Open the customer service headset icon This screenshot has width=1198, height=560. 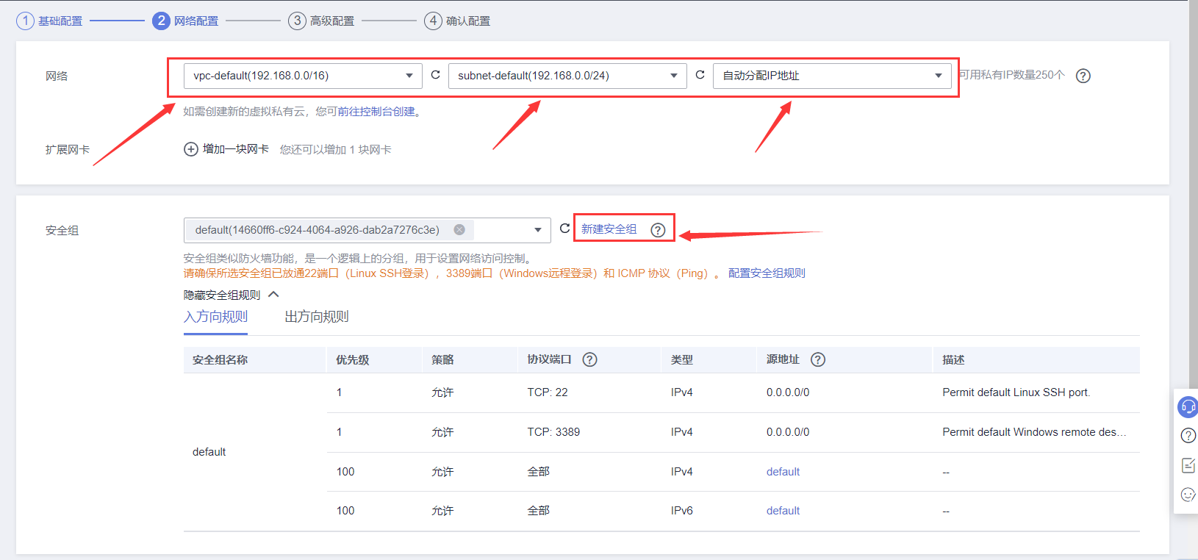(x=1188, y=406)
